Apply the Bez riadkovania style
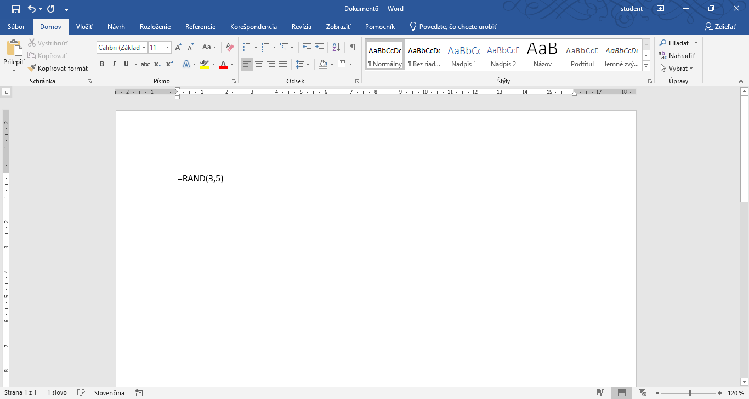 click(424, 55)
